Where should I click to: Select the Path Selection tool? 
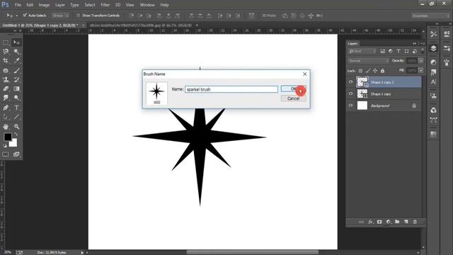[x=6, y=117]
